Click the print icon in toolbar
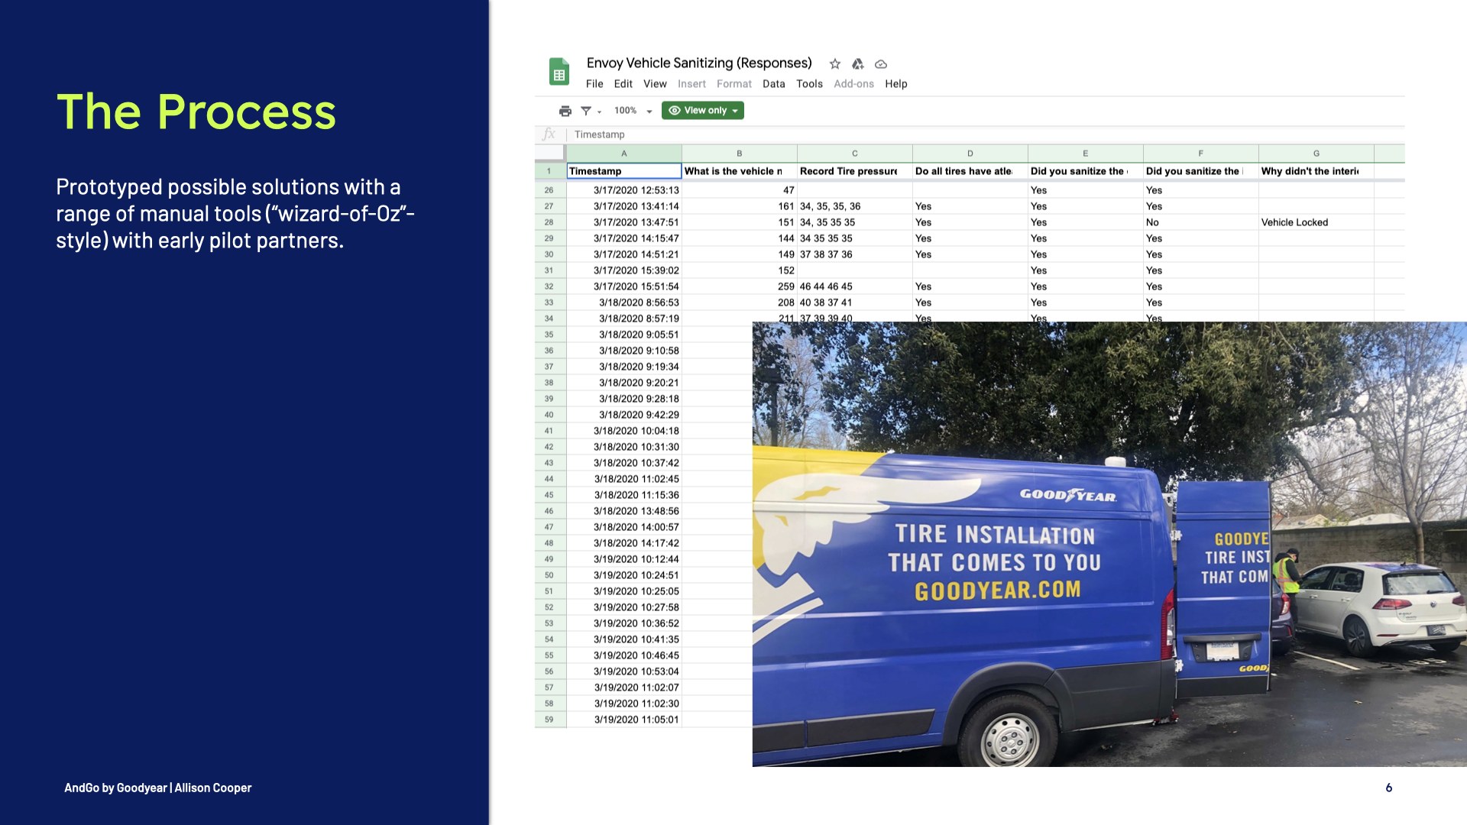 point(565,111)
